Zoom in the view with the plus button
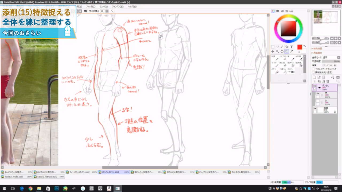Screen dimensions: 342x192 tap(336, 38)
